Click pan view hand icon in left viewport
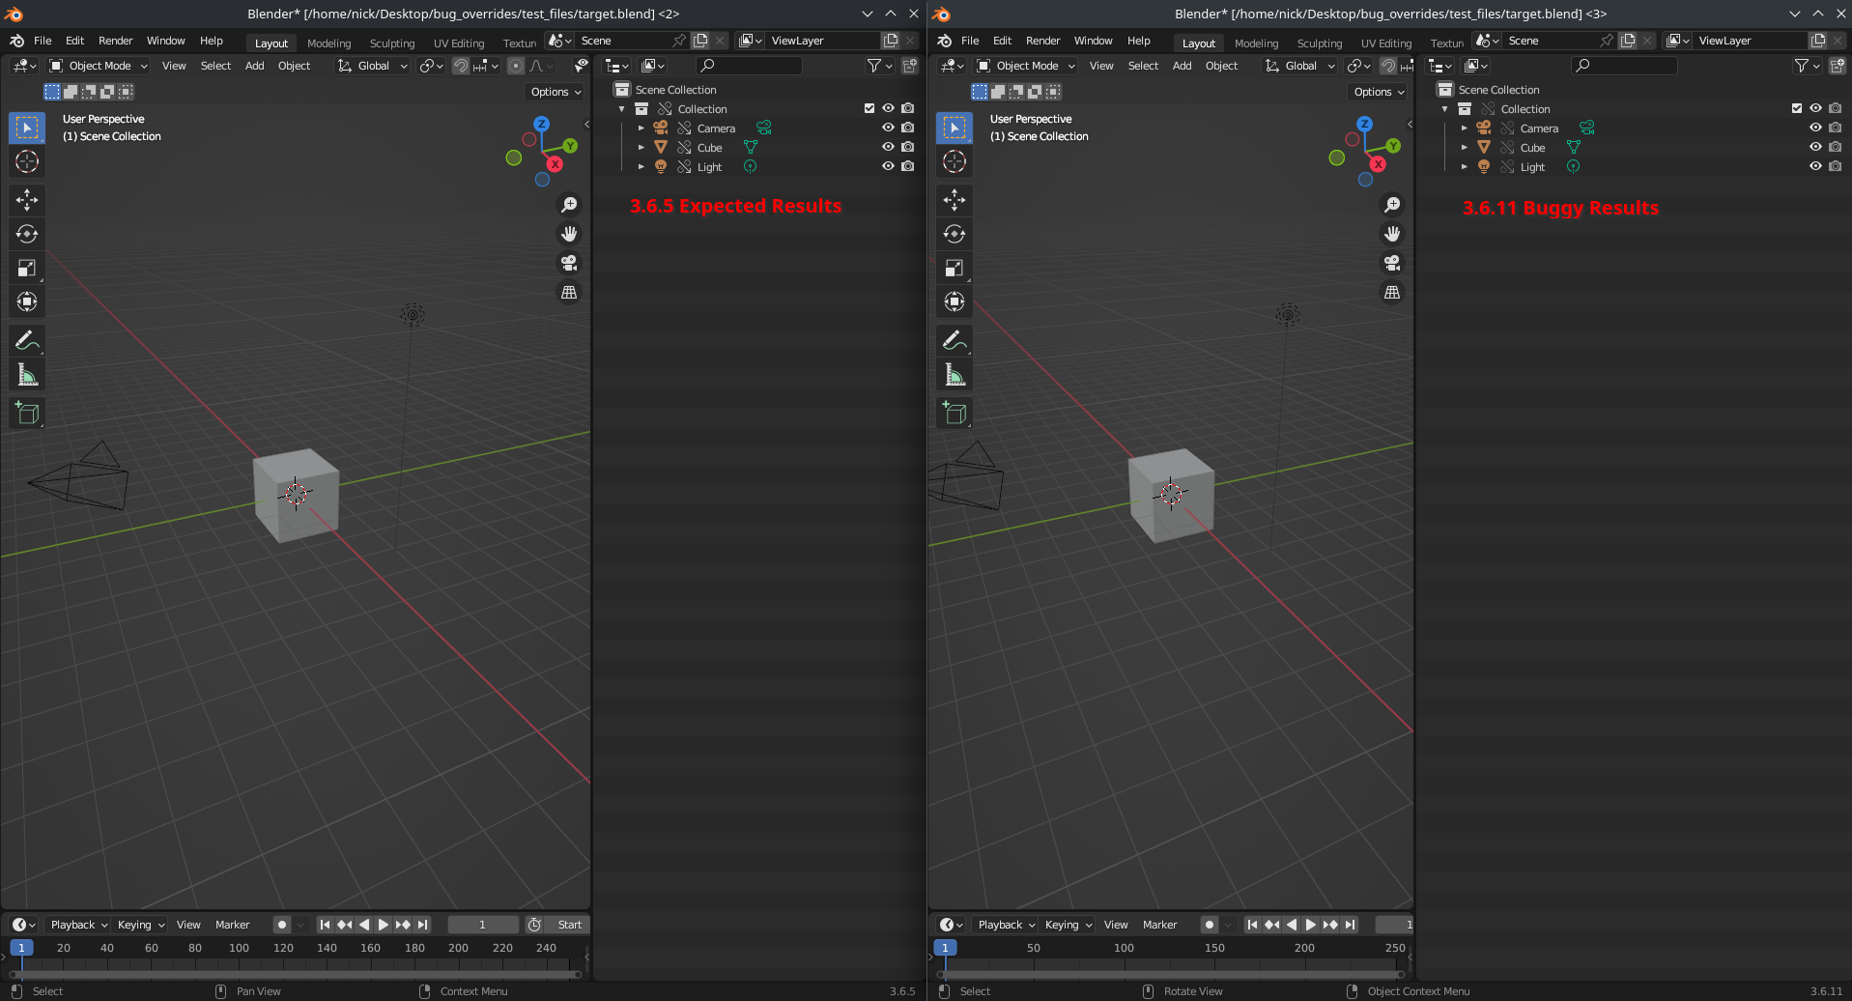 coord(569,234)
